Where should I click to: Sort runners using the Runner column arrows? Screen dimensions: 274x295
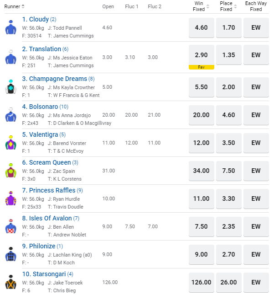coord(23,6)
